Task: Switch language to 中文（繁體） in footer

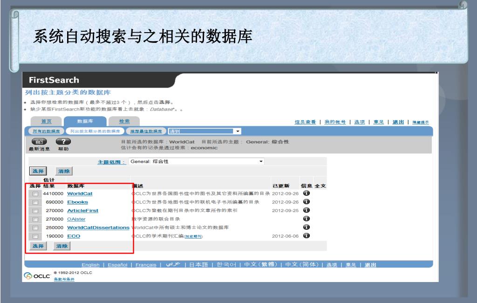Action: point(261,264)
